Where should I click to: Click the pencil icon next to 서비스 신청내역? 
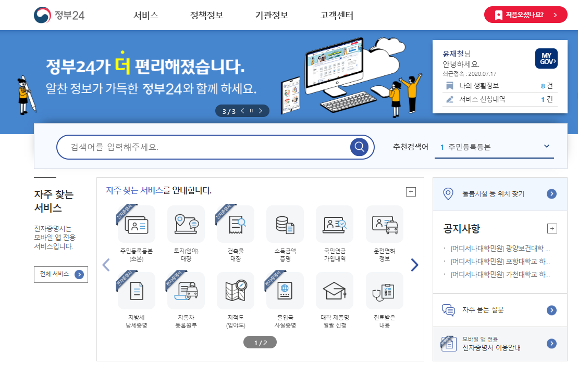[x=450, y=99]
